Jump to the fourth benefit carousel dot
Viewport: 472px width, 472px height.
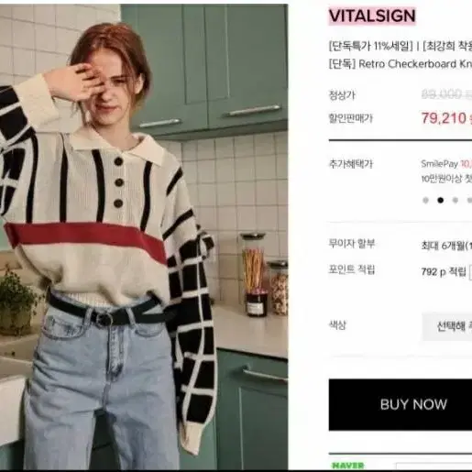(x=469, y=201)
